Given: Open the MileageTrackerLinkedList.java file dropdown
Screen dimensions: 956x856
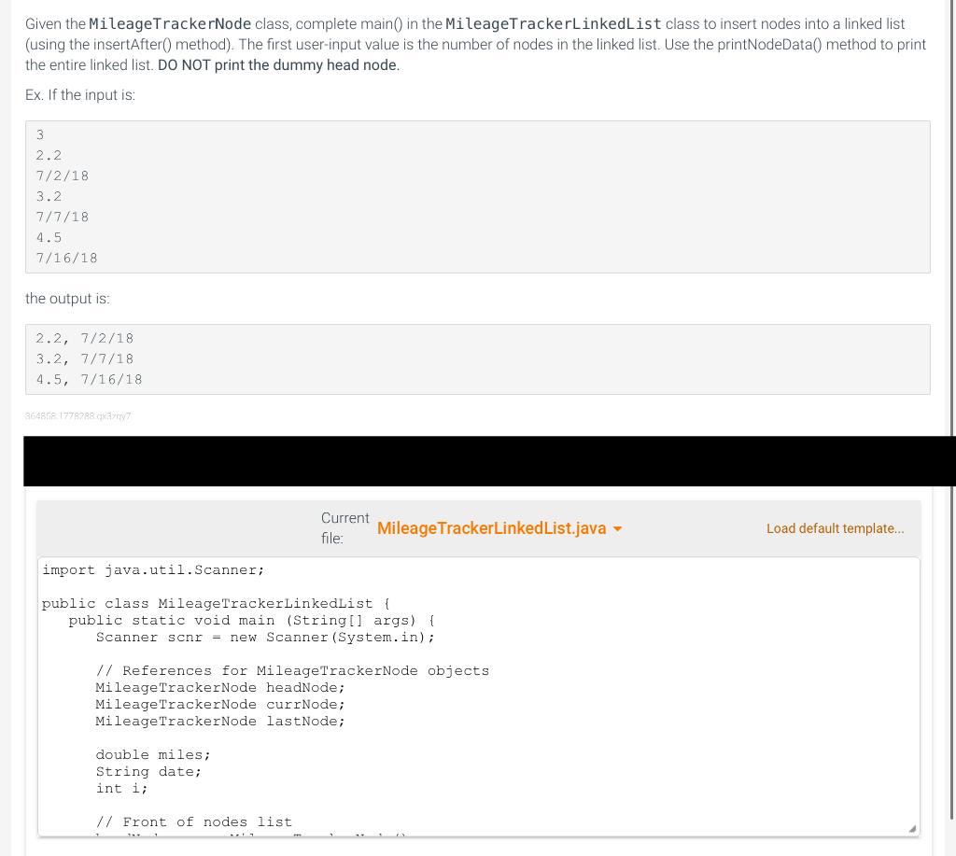Looking at the screenshot, I should pyautogui.click(x=492, y=528).
